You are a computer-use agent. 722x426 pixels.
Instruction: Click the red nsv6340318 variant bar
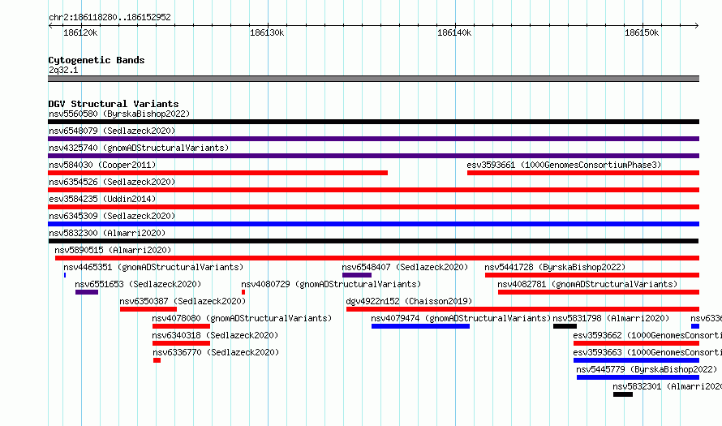[x=182, y=343]
